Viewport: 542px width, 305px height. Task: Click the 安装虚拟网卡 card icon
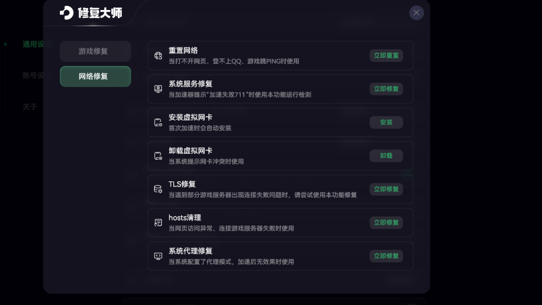point(158,123)
